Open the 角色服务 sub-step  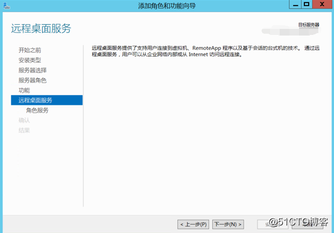pyautogui.click(x=37, y=110)
